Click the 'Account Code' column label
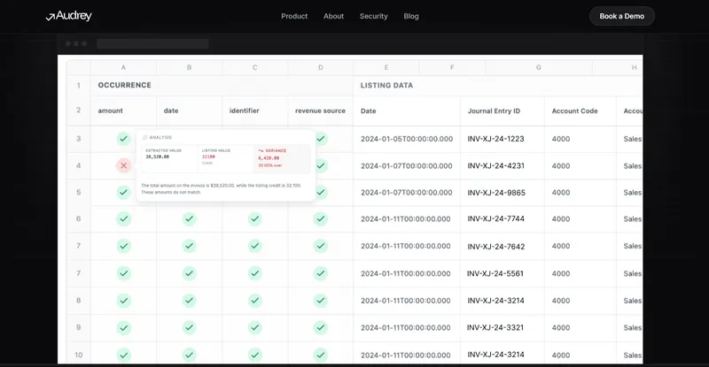This screenshot has height=367, width=709. pos(574,111)
